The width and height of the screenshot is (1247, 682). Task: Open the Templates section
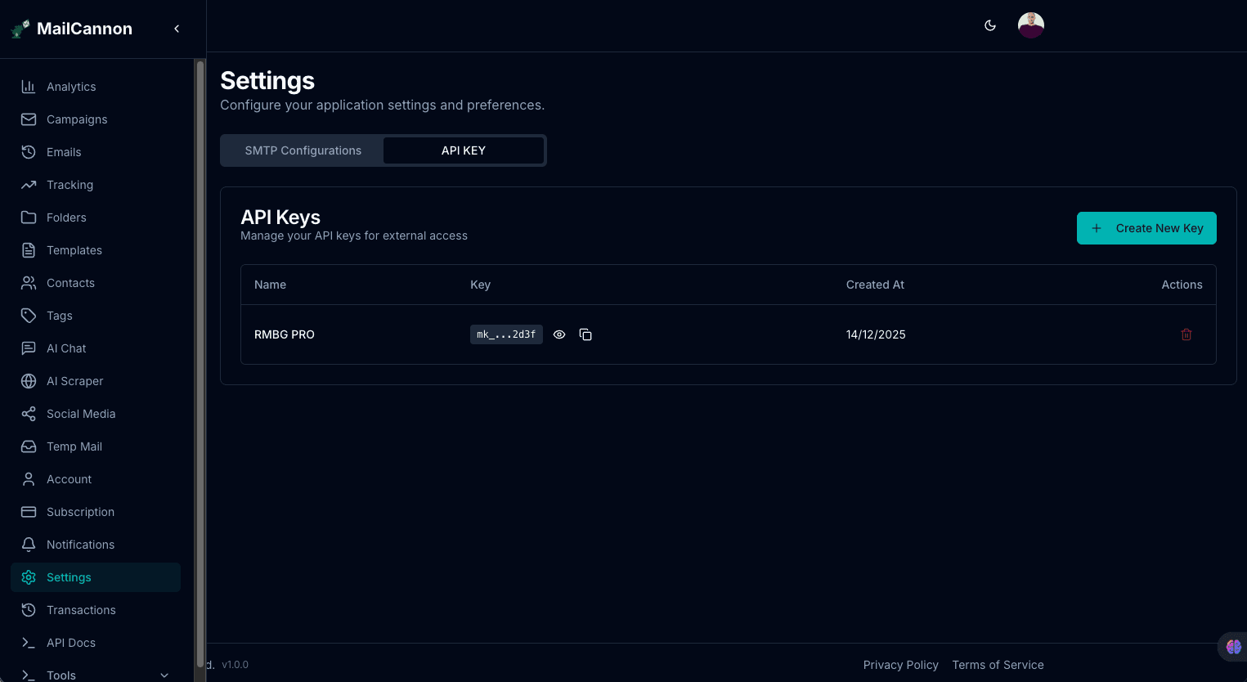pyautogui.click(x=96, y=250)
